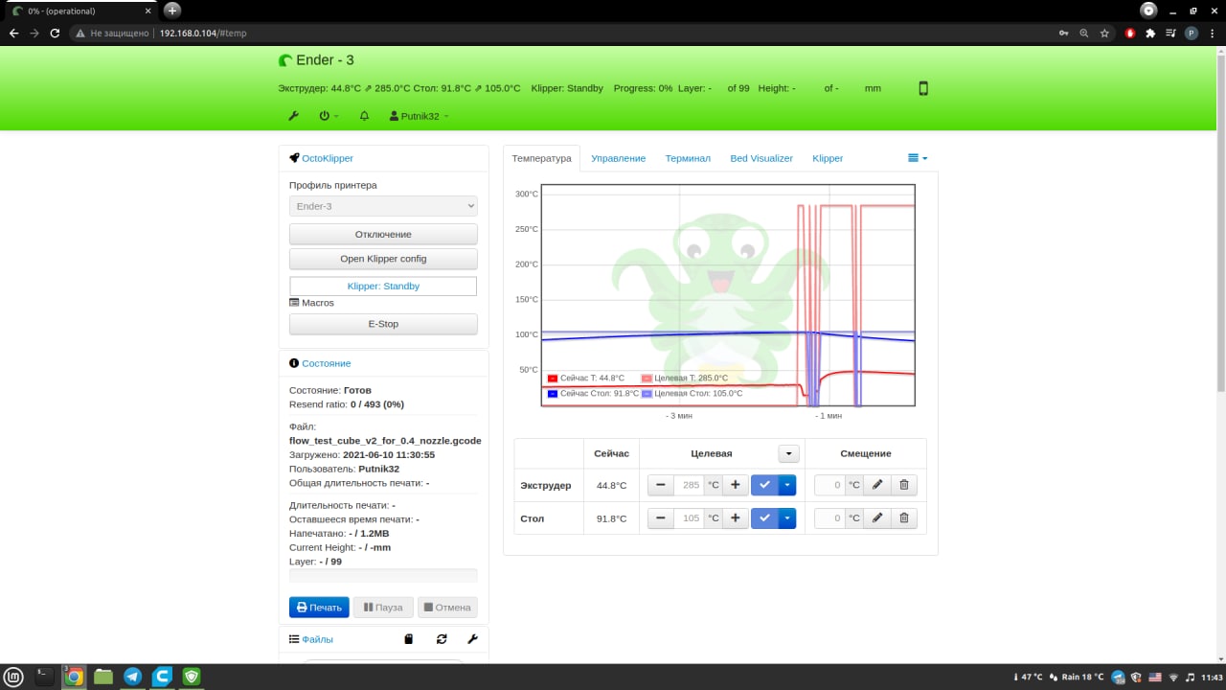Open the tabs overflow list menu
1226x690 pixels.
click(x=918, y=158)
